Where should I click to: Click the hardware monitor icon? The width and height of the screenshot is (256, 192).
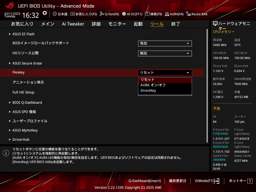click(215, 24)
